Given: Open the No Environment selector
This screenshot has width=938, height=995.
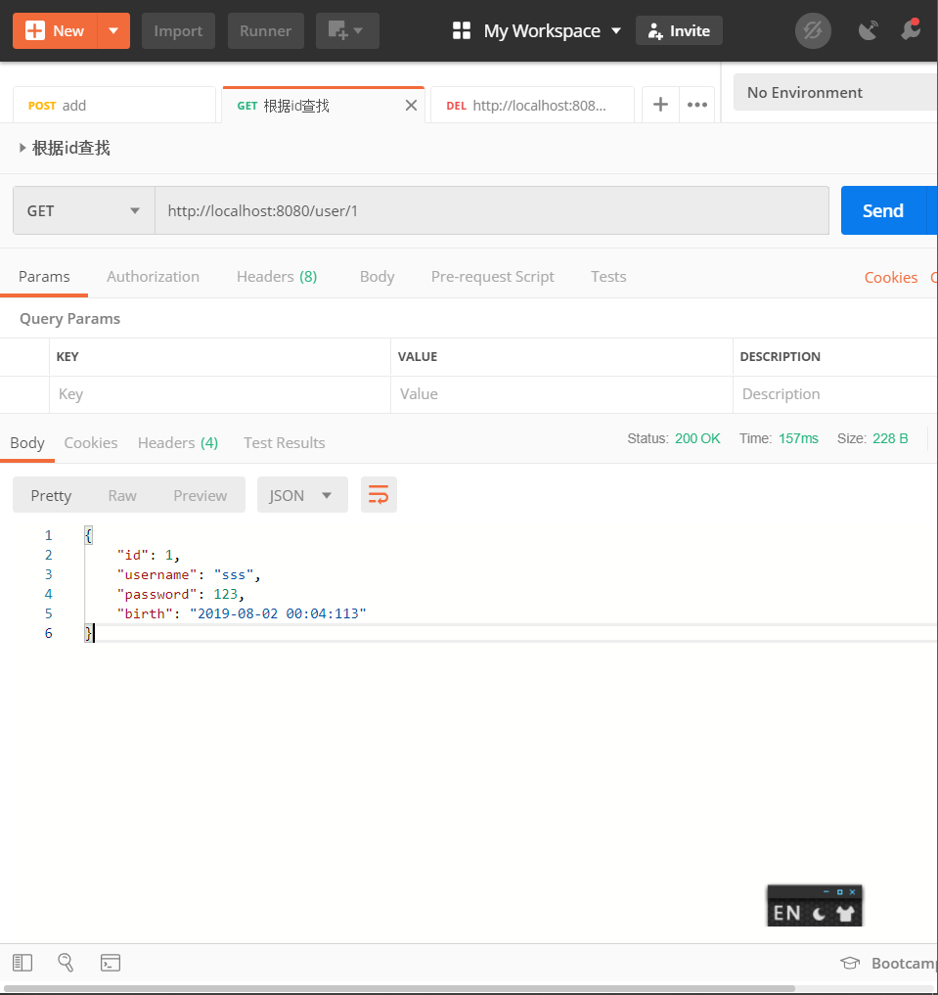Looking at the screenshot, I should coord(835,93).
